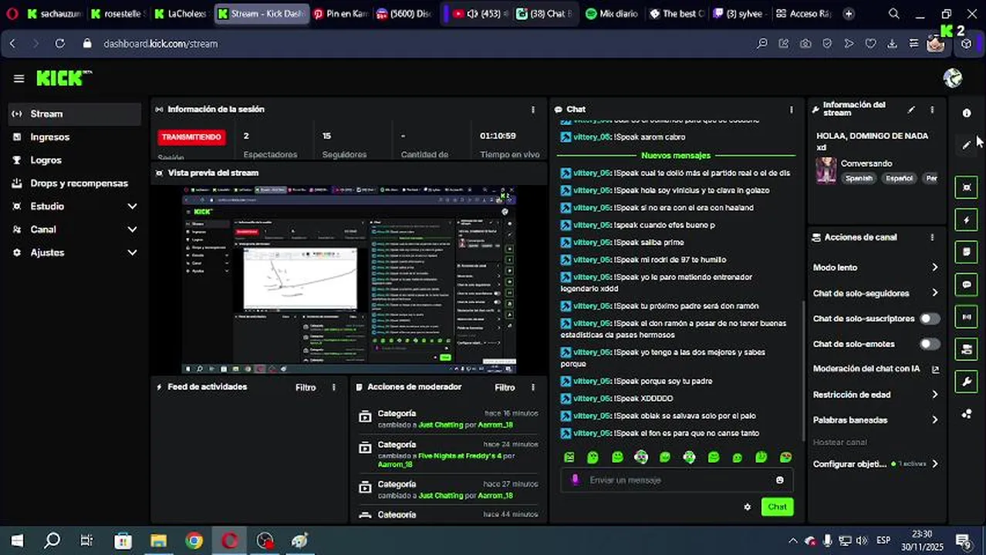Click the stream preview thumbnail
986x555 pixels.
click(349, 279)
